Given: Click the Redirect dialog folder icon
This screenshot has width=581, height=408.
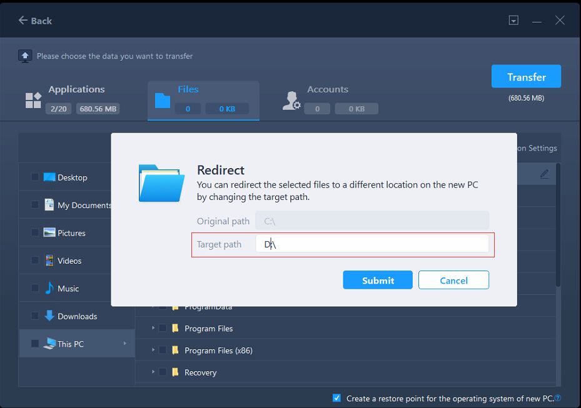Looking at the screenshot, I should click(x=161, y=183).
